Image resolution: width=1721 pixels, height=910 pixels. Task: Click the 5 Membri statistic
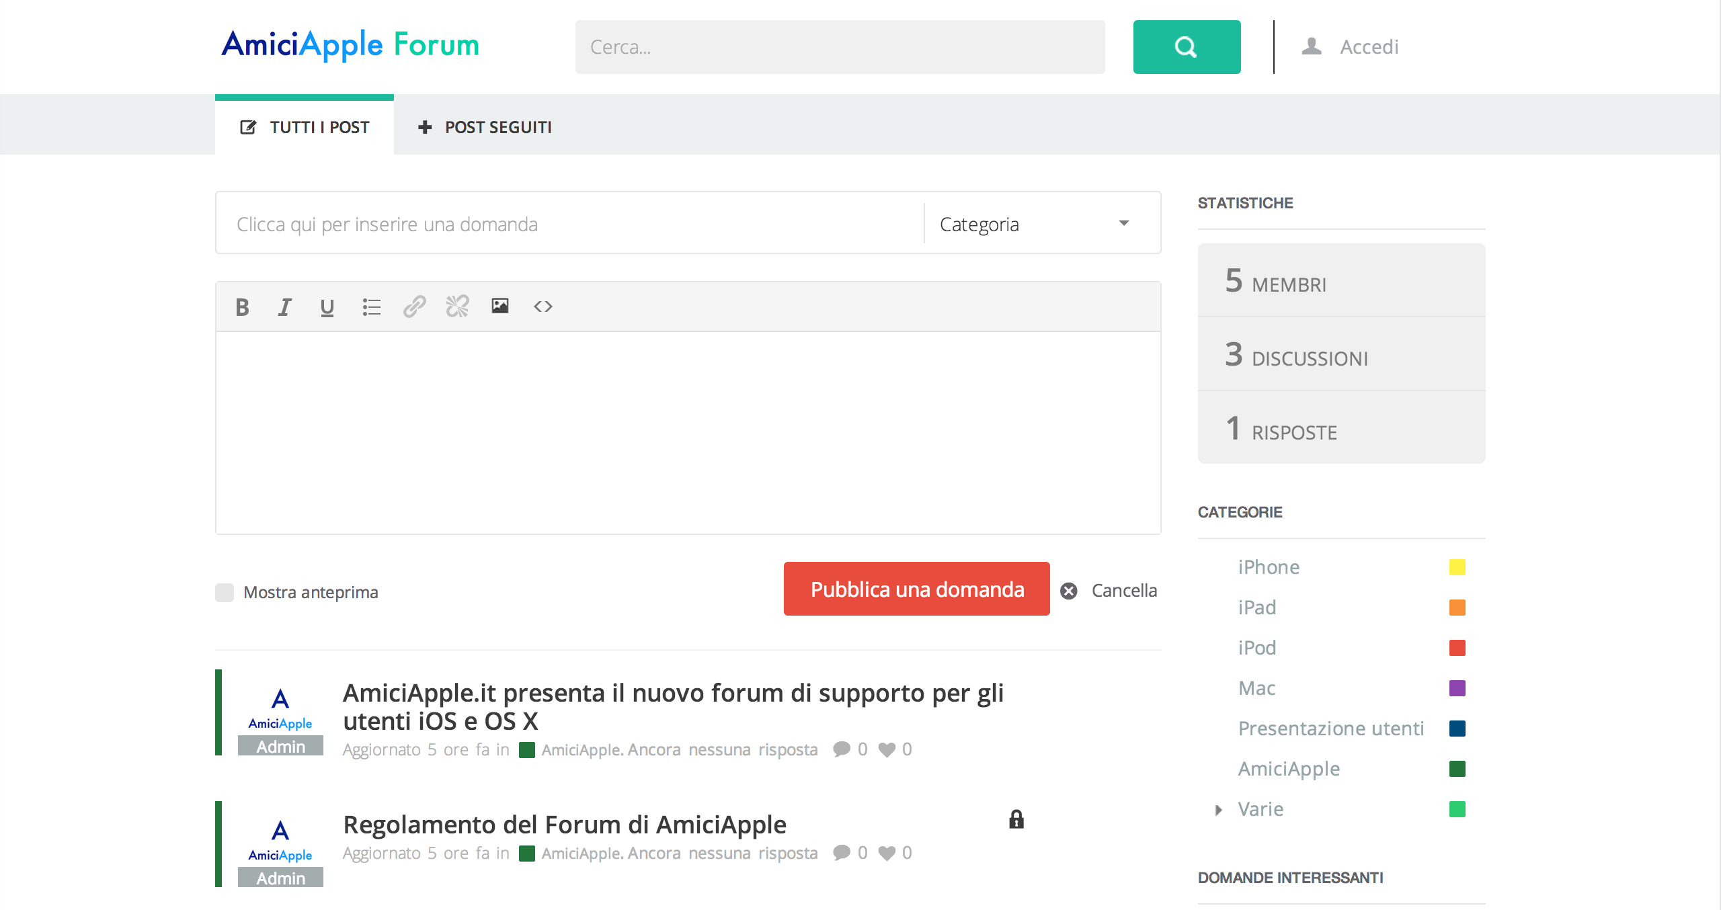(x=1342, y=280)
